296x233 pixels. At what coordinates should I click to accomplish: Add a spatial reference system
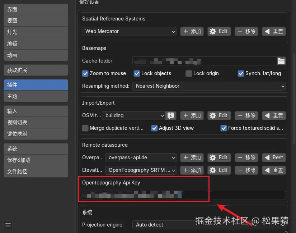pos(192,31)
